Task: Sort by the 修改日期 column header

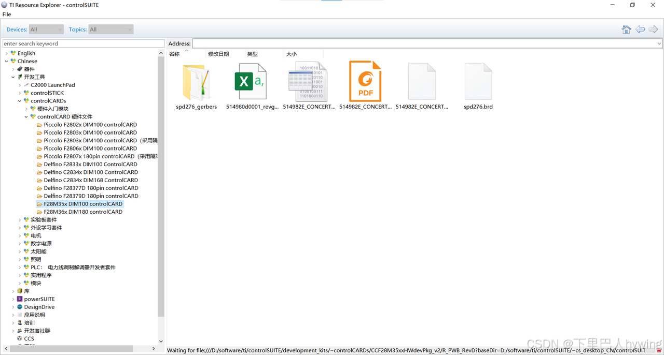Action: 218,54
